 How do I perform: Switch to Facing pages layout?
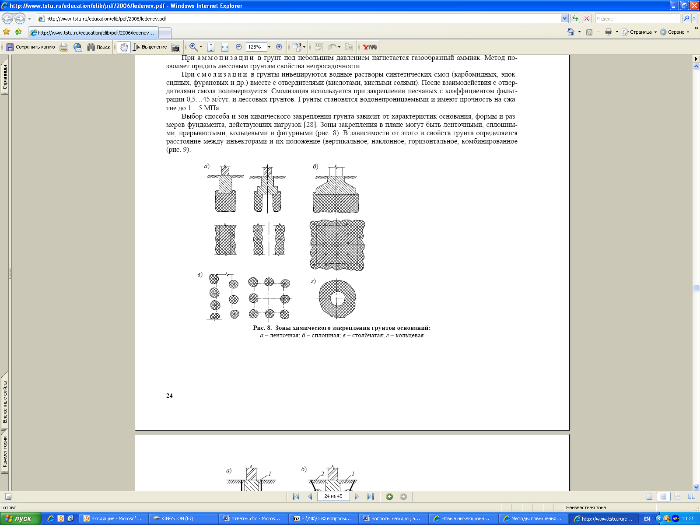(x=692, y=496)
